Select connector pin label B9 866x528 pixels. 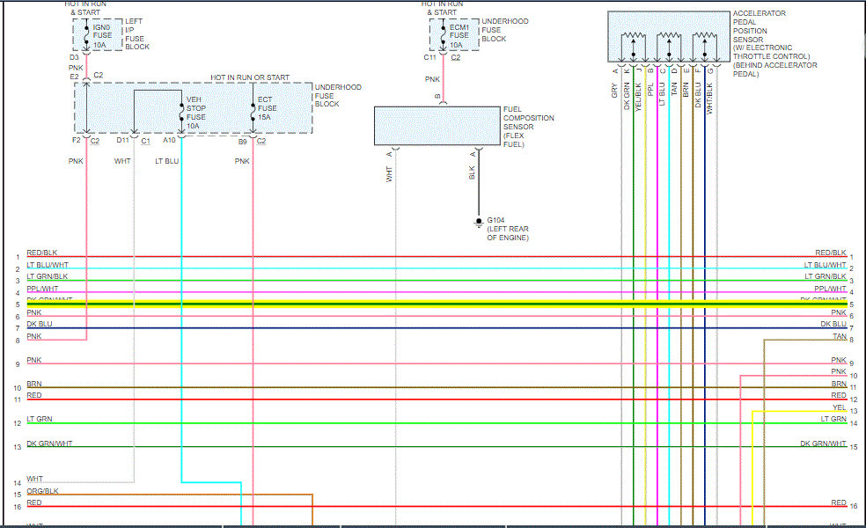[x=242, y=142]
